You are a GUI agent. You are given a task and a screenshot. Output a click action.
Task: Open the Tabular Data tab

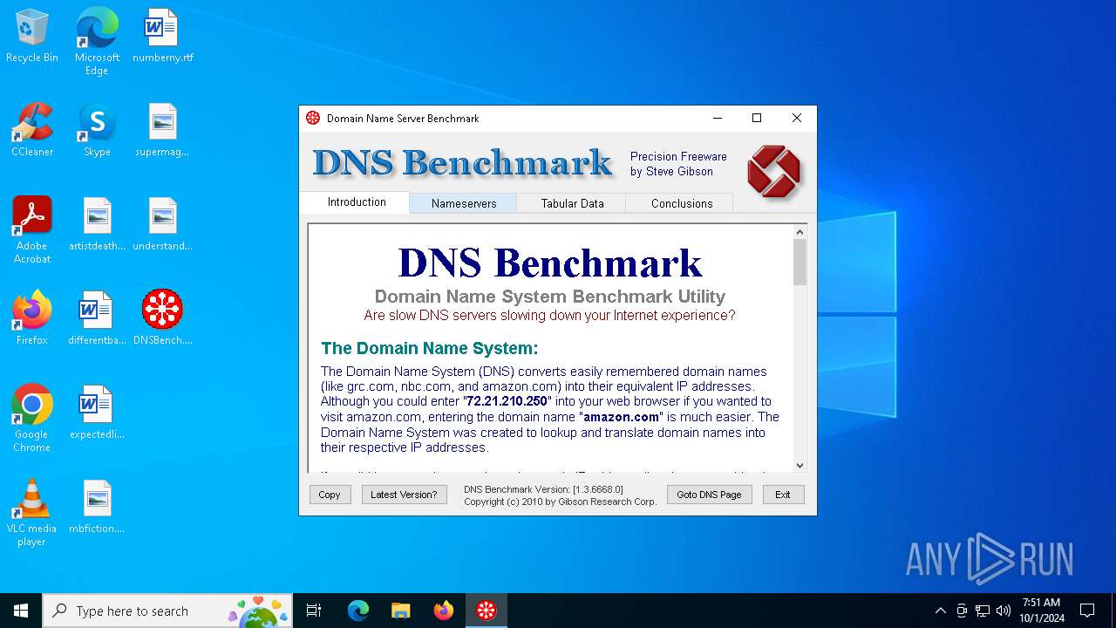click(572, 203)
